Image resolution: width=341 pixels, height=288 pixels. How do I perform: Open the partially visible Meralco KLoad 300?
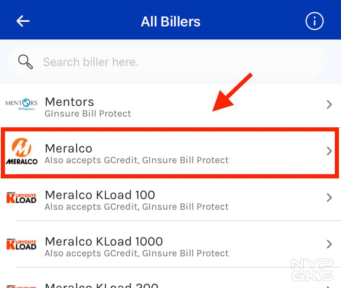102,285
